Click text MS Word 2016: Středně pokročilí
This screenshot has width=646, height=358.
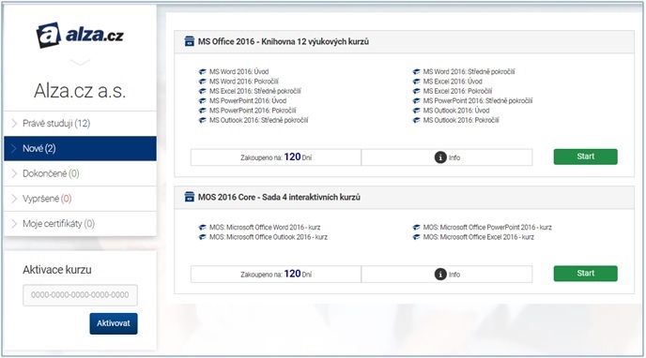[469, 71]
